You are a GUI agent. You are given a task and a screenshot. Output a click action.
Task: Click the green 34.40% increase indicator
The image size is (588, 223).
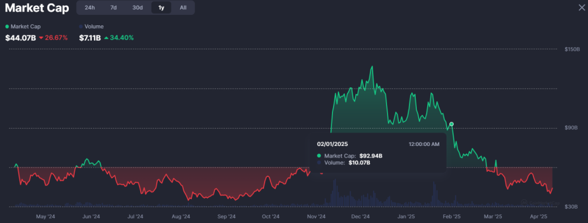click(119, 37)
